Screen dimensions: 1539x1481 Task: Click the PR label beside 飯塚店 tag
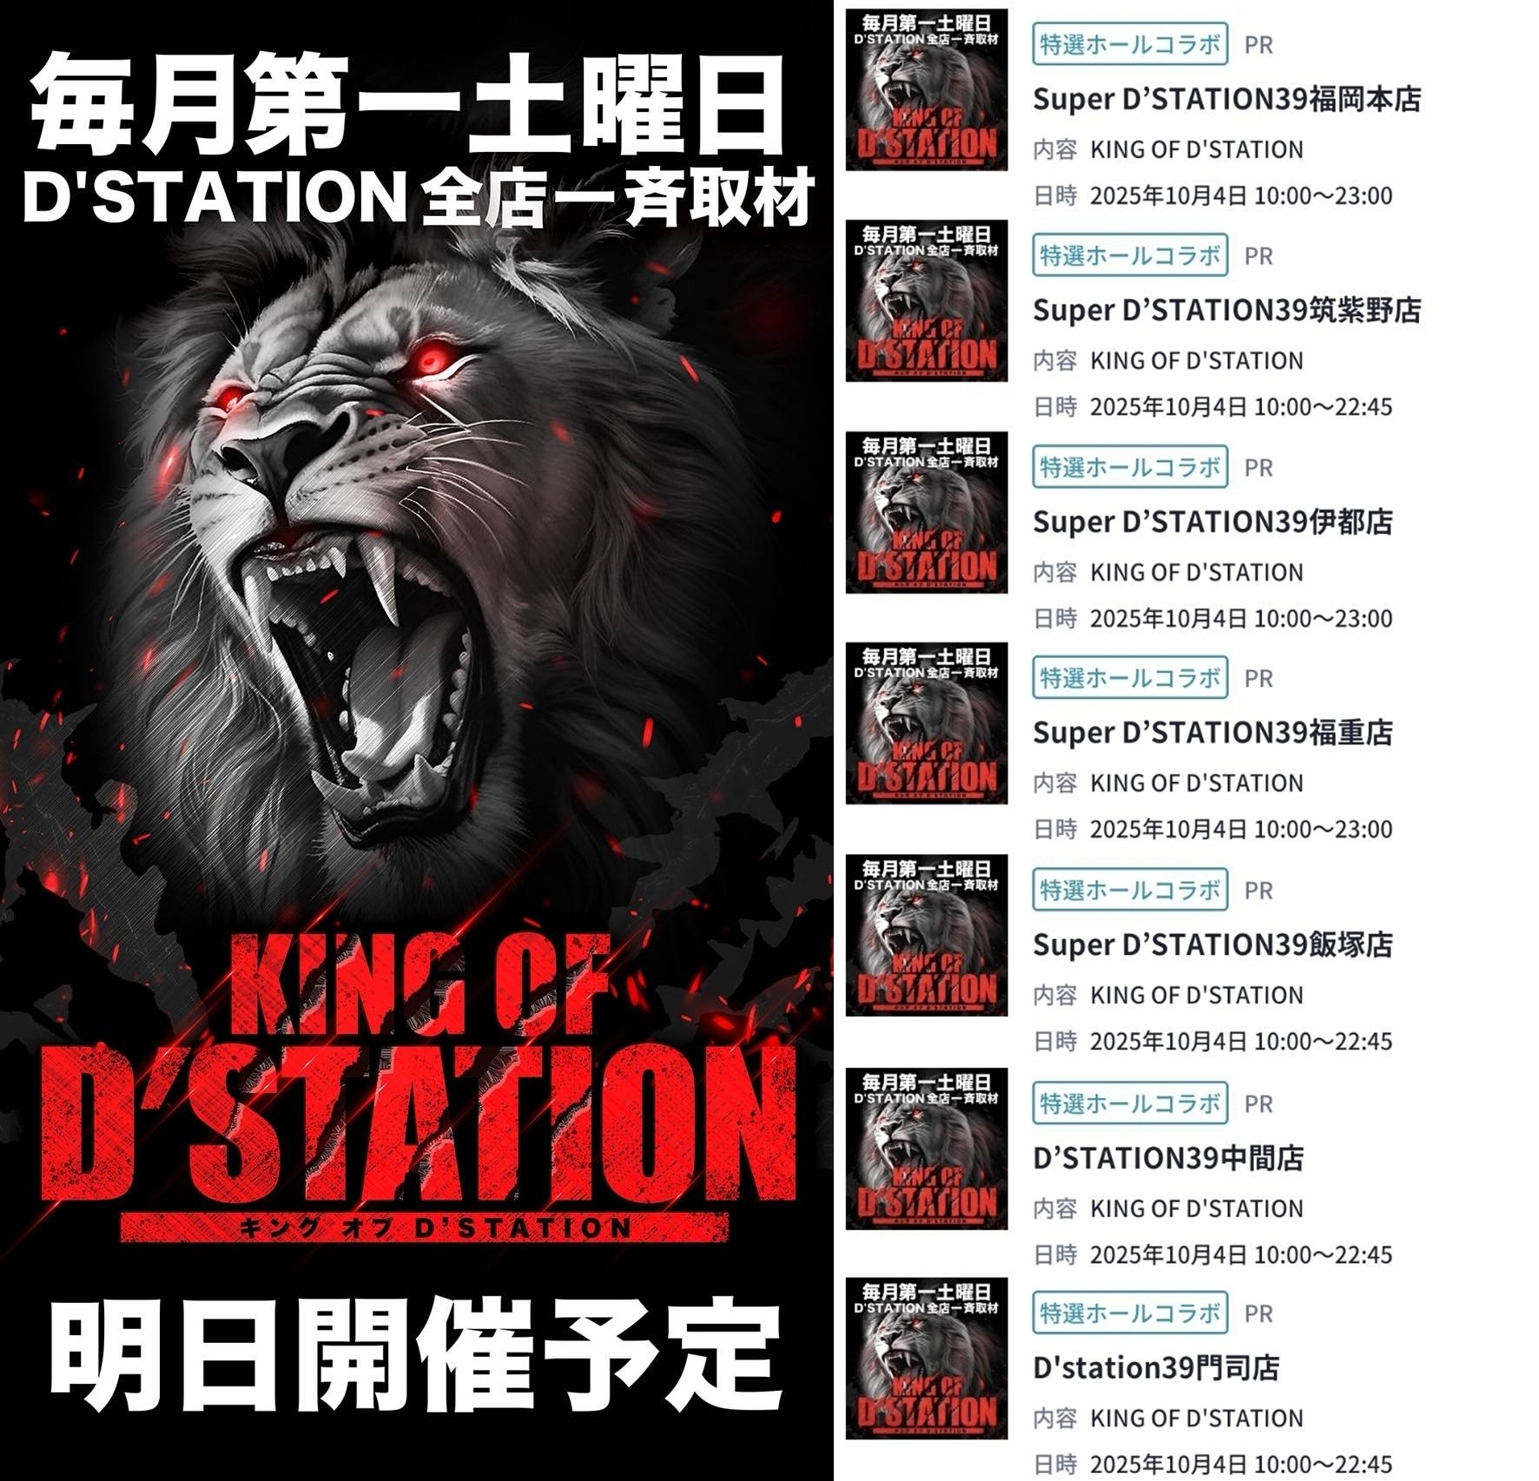tap(1258, 891)
